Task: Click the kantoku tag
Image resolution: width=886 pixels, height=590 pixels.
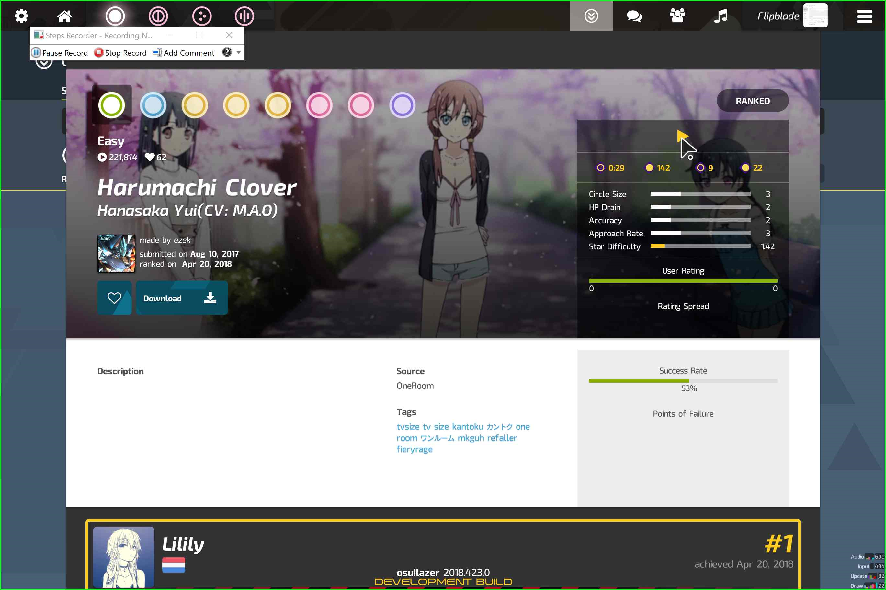Action: 468,427
